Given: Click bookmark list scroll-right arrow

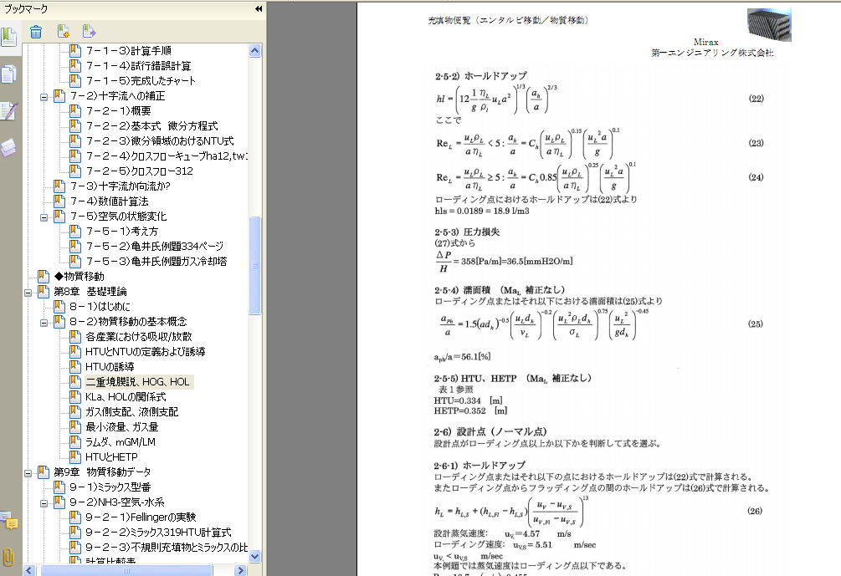Looking at the screenshot, I should (x=241, y=570).
